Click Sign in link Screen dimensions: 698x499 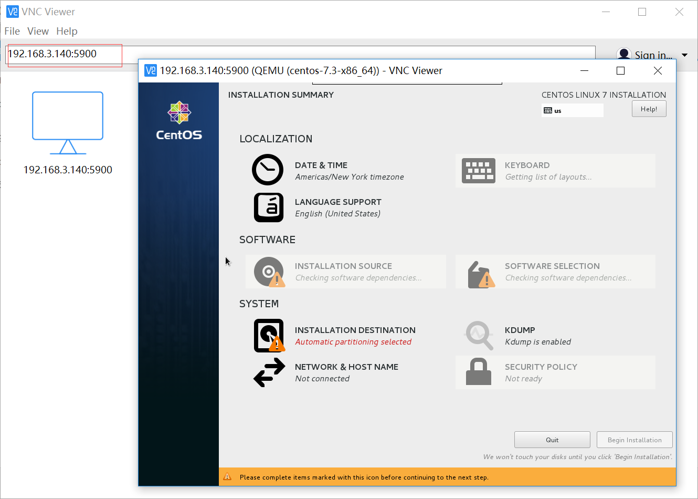653,55
